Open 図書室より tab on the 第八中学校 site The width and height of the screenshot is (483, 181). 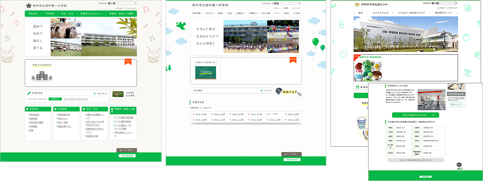(x=241, y=13)
